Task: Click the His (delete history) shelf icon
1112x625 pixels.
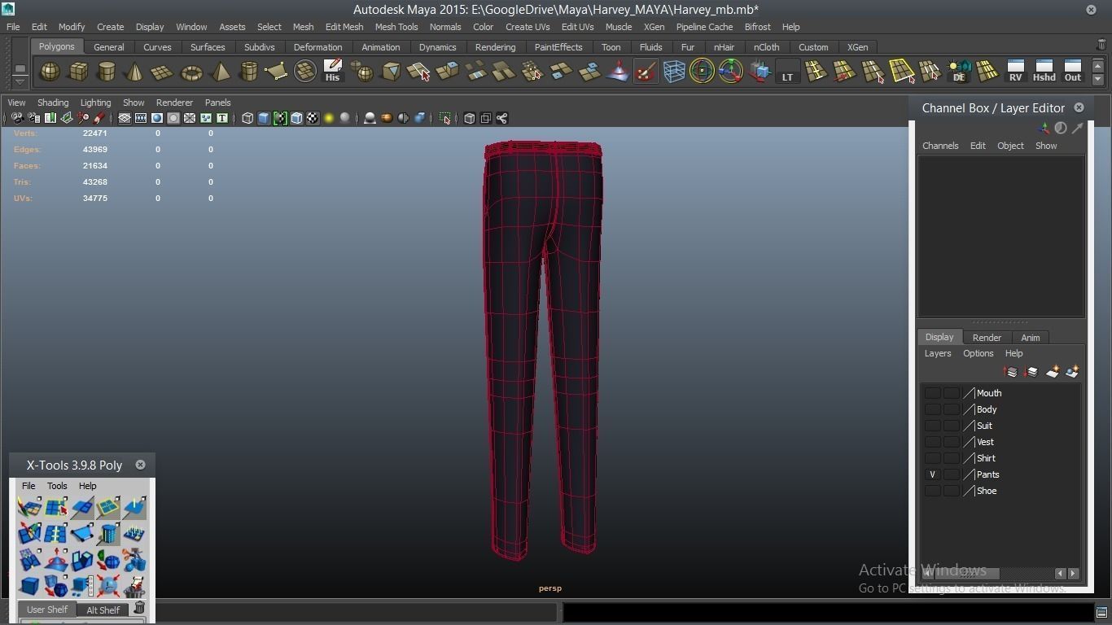Action: tap(332, 72)
